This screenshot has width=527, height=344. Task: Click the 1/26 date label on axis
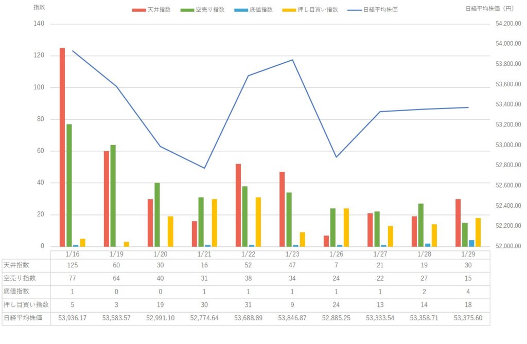point(336,254)
